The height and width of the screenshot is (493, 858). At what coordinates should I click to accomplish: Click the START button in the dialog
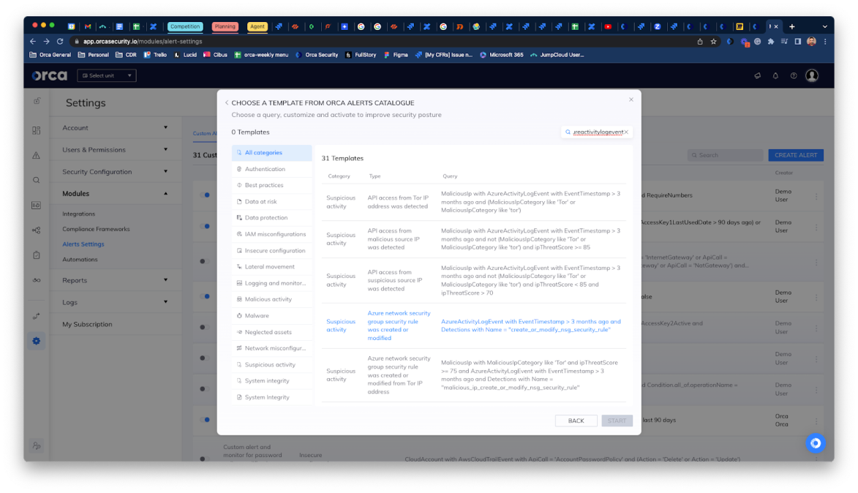(617, 421)
